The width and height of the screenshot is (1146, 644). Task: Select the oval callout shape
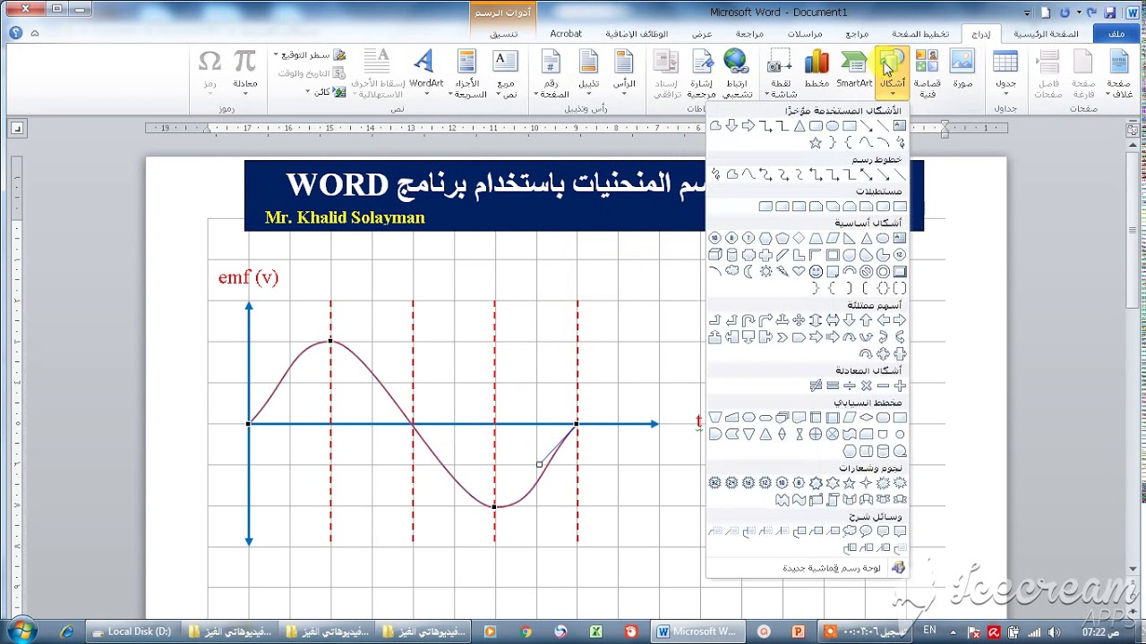(866, 531)
